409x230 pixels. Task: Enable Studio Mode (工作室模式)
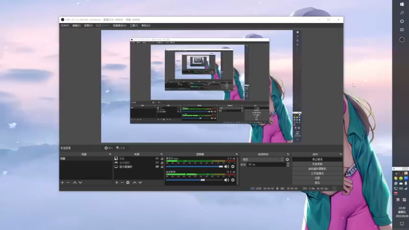317,173
